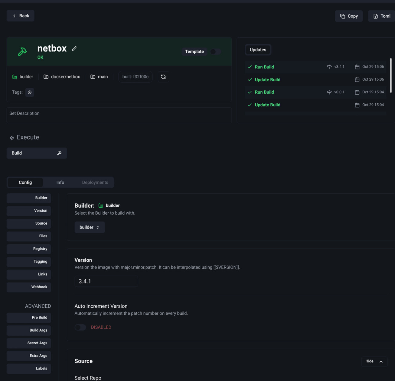Jump to Registry config section

tap(29, 249)
